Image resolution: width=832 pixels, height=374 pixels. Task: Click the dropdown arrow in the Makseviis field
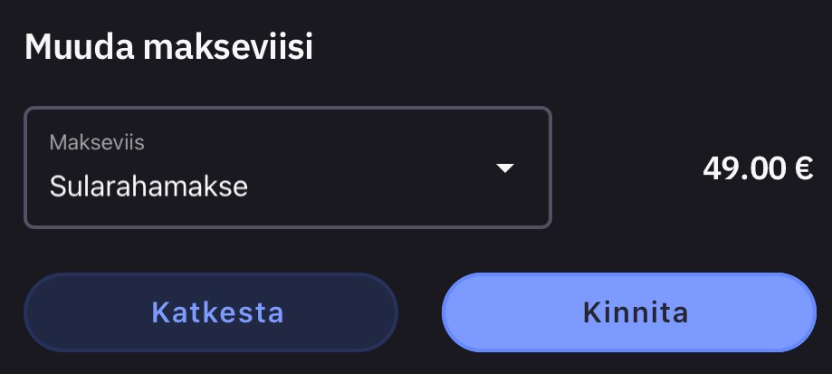pos(505,168)
